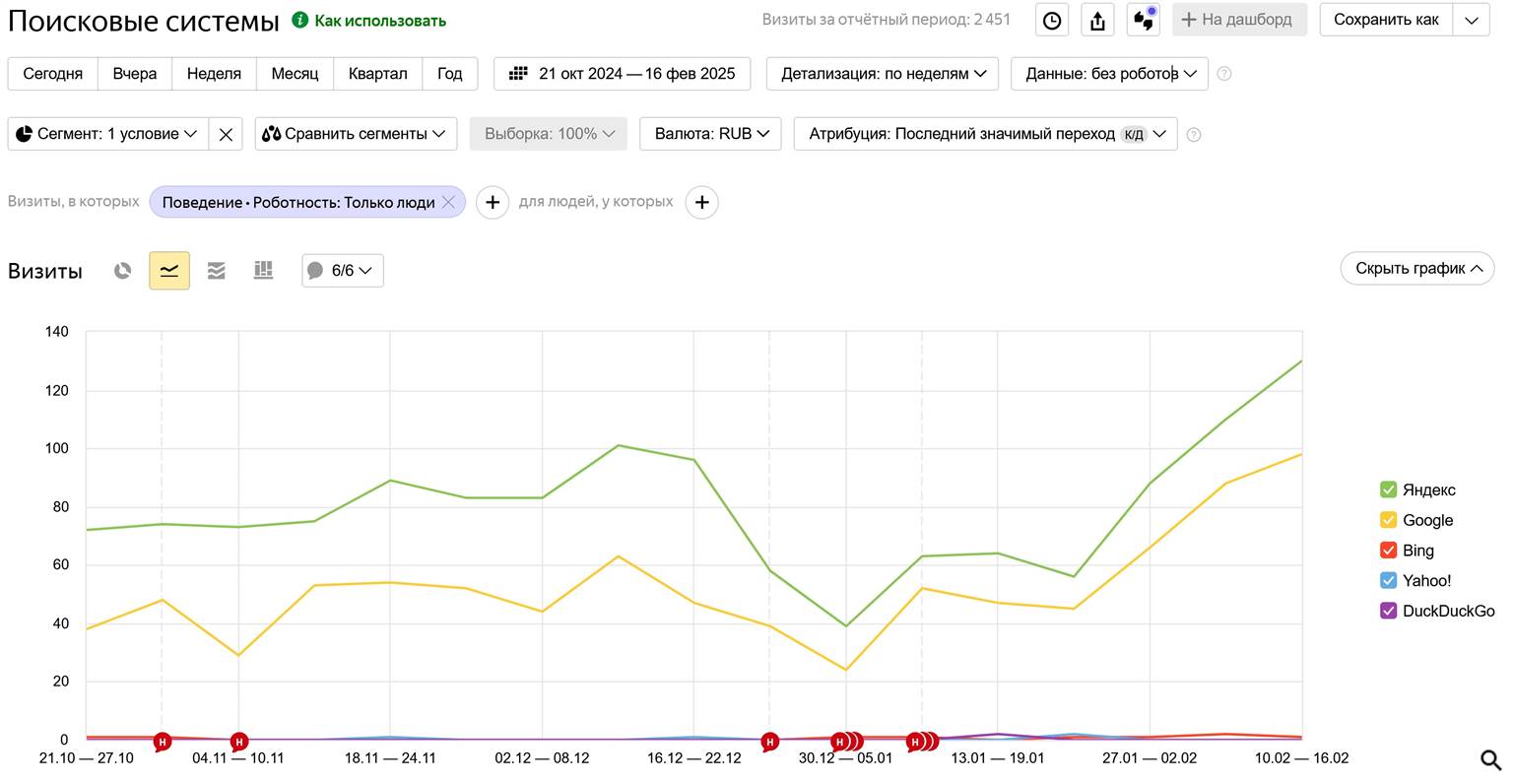
Task: Toggle the Яндекс series checkbox
Action: pos(1388,489)
